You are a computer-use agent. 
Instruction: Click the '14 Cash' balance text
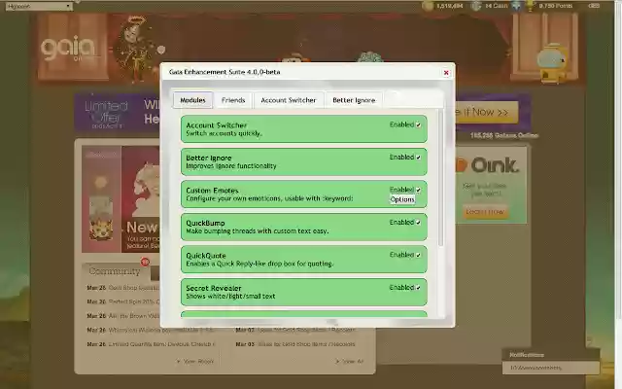(x=497, y=6)
